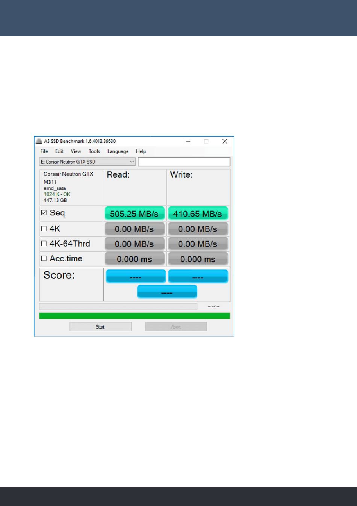Maximize the AS SSD Benchmark window
Image resolution: width=357 pixels, height=506 pixels.
click(x=206, y=142)
